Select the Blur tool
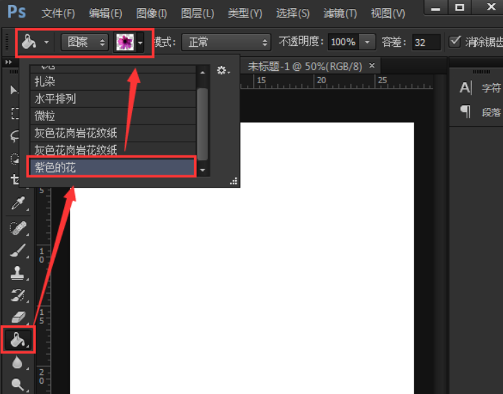Image resolution: width=503 pixels, height=394 pixels. click(x=17, y=362)
